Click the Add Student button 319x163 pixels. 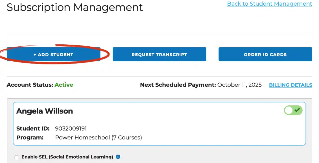(54, 54)
